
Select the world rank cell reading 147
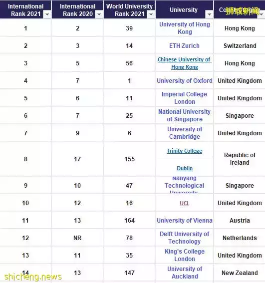[129, 273]
